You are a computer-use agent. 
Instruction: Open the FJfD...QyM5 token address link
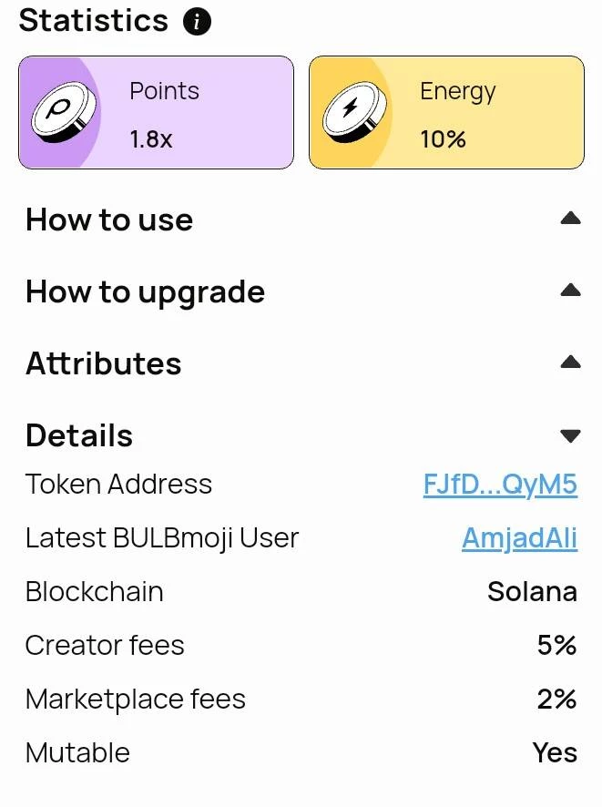coord(500,485)
